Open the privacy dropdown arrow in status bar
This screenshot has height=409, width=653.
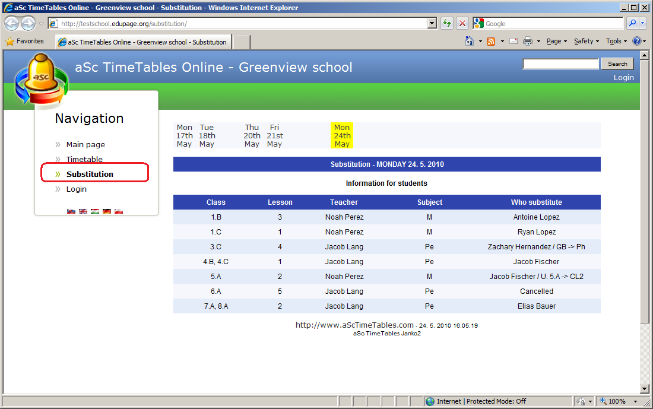[590, 401]
